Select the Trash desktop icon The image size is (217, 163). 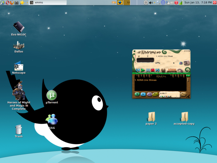pos(19,131)
